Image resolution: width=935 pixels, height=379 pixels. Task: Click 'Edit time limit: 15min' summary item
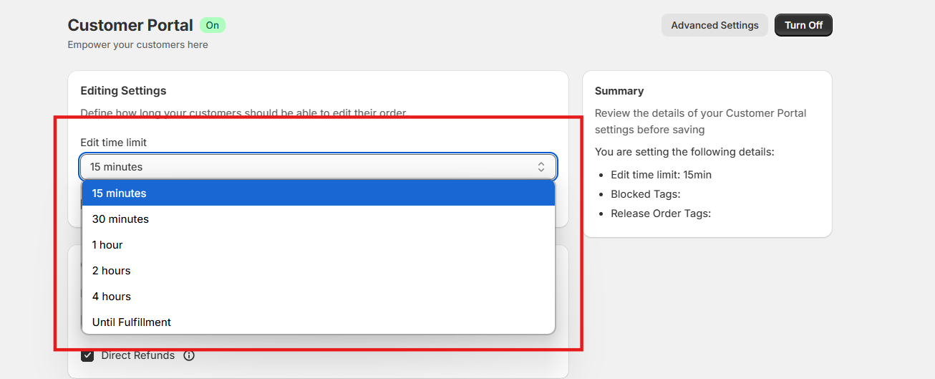coord(661,175)
